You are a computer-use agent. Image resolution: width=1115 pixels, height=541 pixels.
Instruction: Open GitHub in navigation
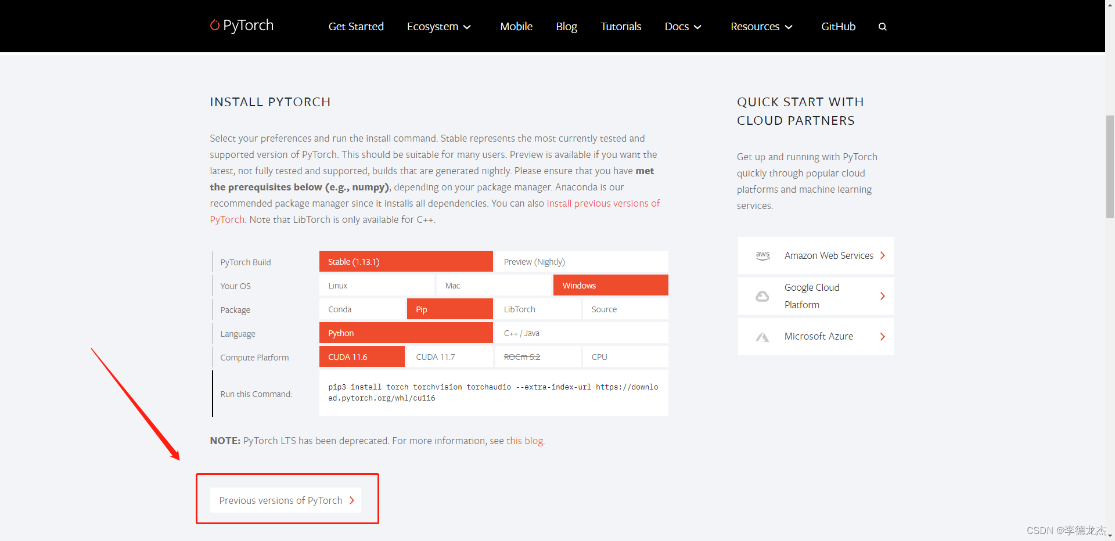click(838, 27)
